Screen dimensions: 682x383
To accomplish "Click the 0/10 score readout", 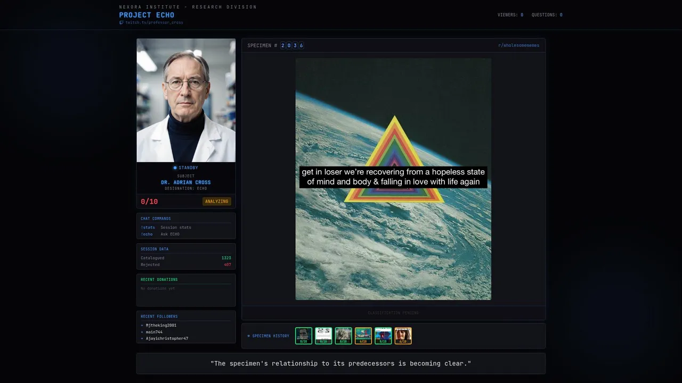I will pyautogui.click(x=149, y=202).
